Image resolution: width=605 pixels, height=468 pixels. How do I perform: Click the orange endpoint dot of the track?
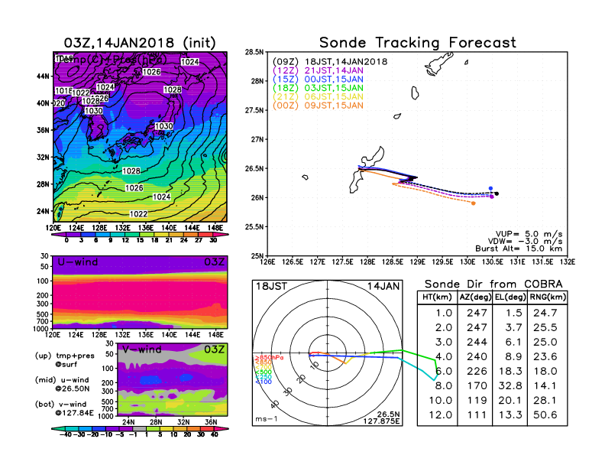474,203
